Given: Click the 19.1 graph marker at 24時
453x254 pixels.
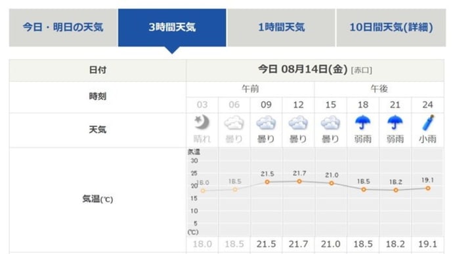Looking at the screenshot, I should [428, 189].
